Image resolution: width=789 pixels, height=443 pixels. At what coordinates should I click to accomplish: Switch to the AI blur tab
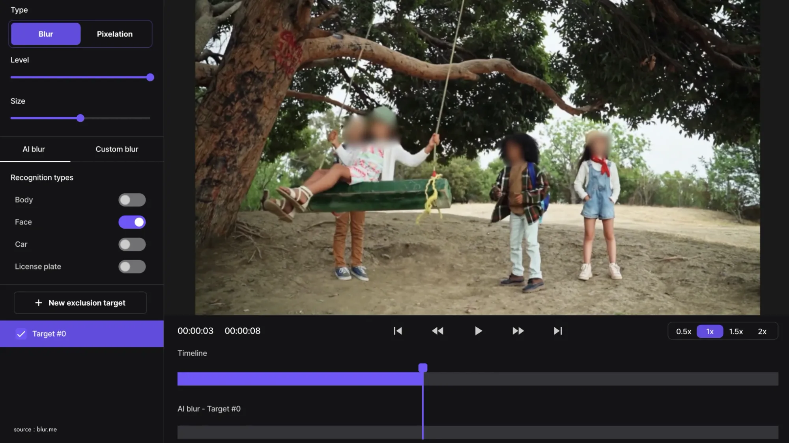34,149
